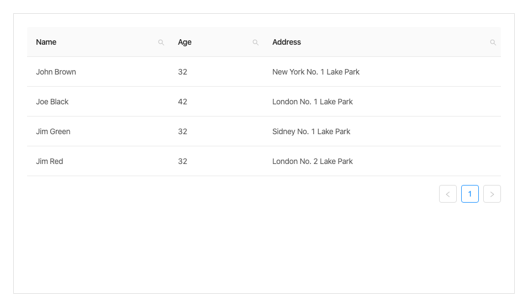Select the John Brown name cell

(56, 72)
